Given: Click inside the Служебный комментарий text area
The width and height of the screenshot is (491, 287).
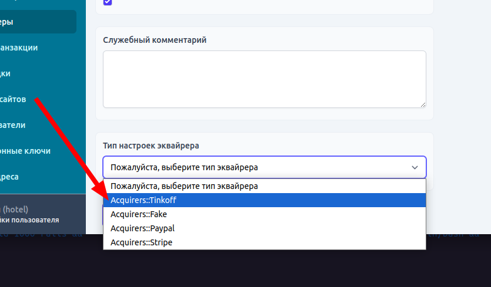Looking at the screenshot, I should (x=264, y=79).
